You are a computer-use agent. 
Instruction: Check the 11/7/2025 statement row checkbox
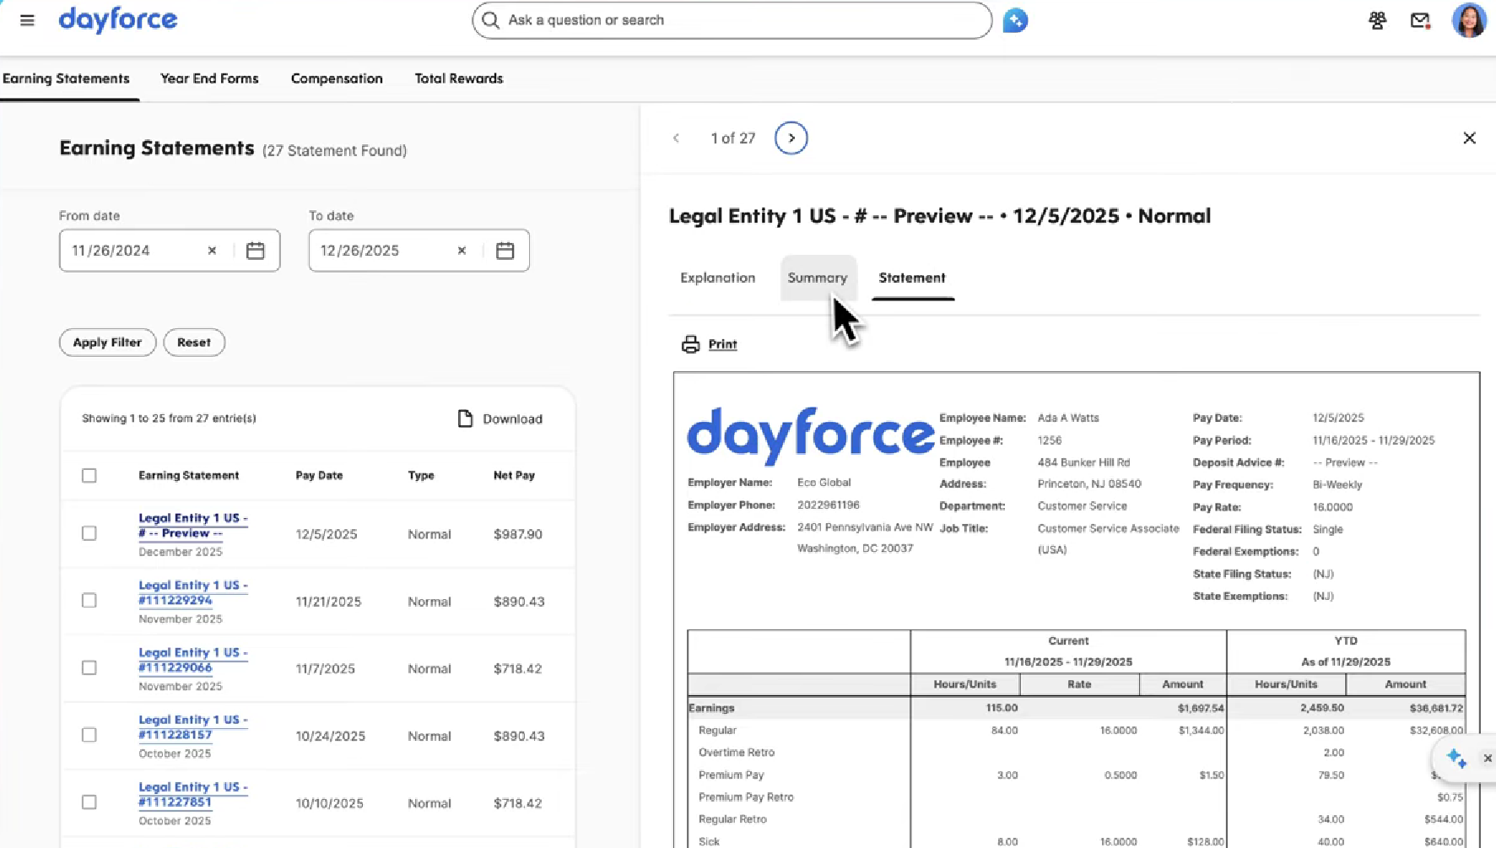89,668
